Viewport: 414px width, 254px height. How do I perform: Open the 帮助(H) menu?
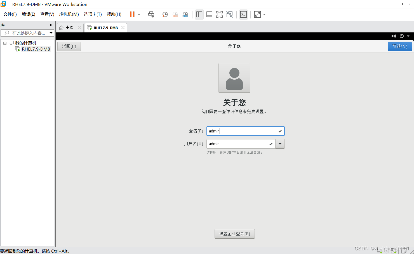[x=114, y=14]
